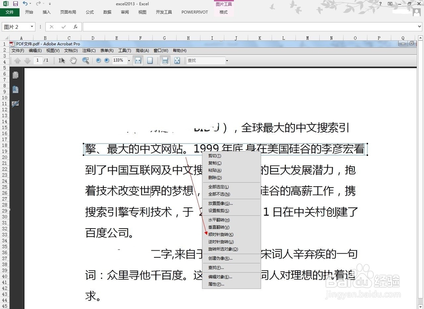This screenshot has width=424, height=309.
Task: Switch to the 数据 ribbon tab
Action: coord(107,12)
